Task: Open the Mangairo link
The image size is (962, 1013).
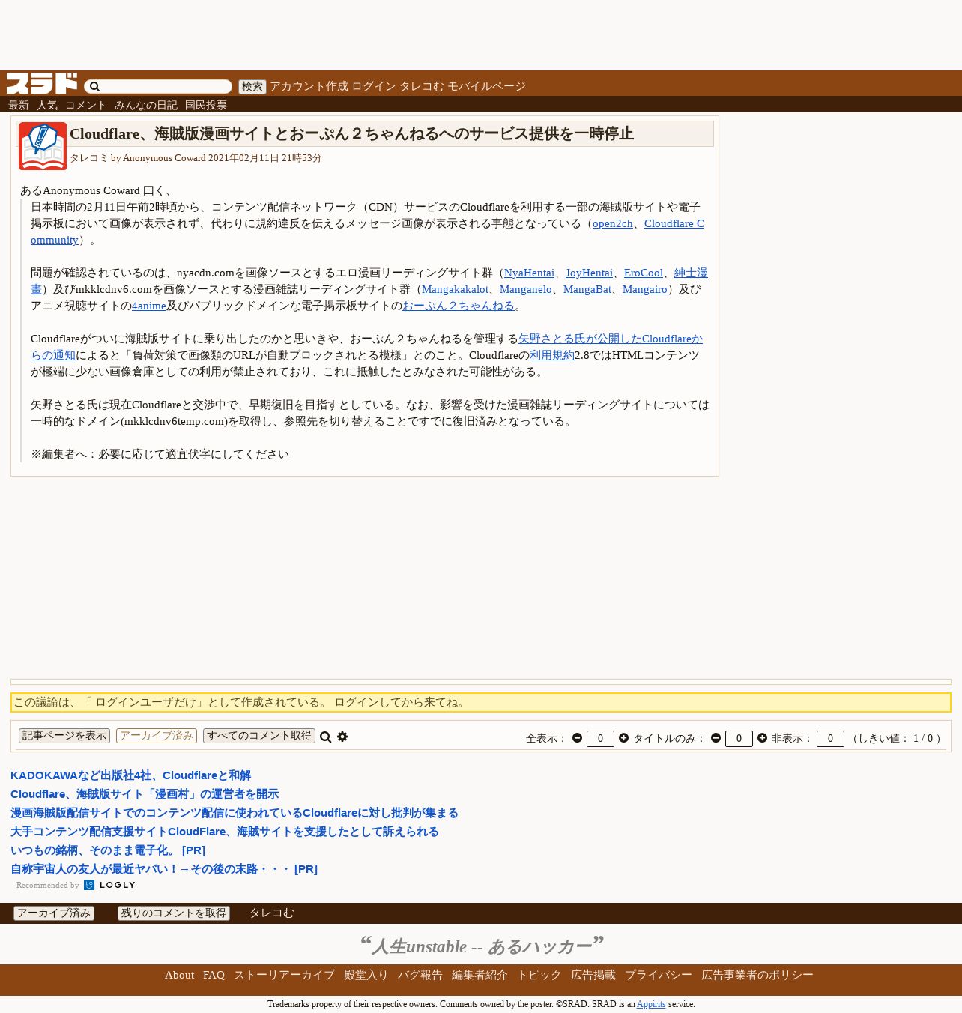Action: tap(645, 289)
